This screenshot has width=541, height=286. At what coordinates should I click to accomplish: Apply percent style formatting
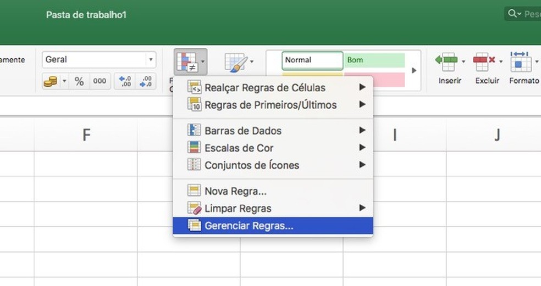coord(79,82)
